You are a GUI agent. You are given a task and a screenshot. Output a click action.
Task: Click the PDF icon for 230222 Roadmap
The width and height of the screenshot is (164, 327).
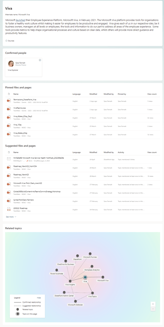click(9, 209)
